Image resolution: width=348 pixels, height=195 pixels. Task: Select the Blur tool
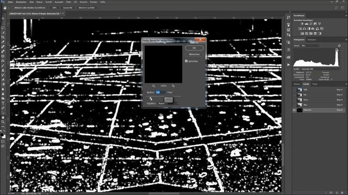pyautogui.click(x=3, y=89)
